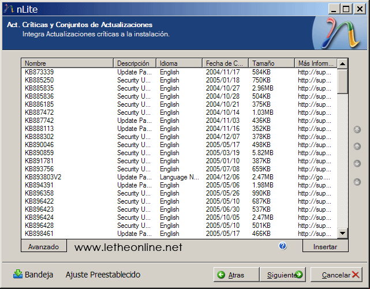370x289 pixels.
Task: Click the move-up arrow icon
Action: click(x=357, y=147)
